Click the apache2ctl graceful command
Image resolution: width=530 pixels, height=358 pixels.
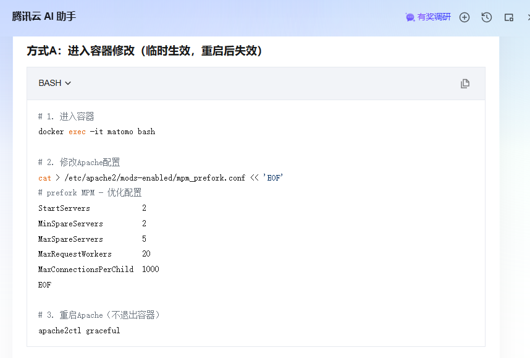tap(79, 331)
